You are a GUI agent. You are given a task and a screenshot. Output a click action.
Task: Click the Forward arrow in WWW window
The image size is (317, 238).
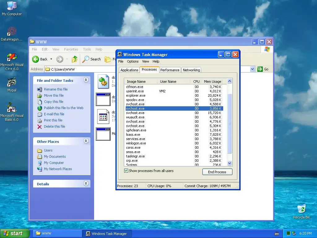click(x=60, y=59)
